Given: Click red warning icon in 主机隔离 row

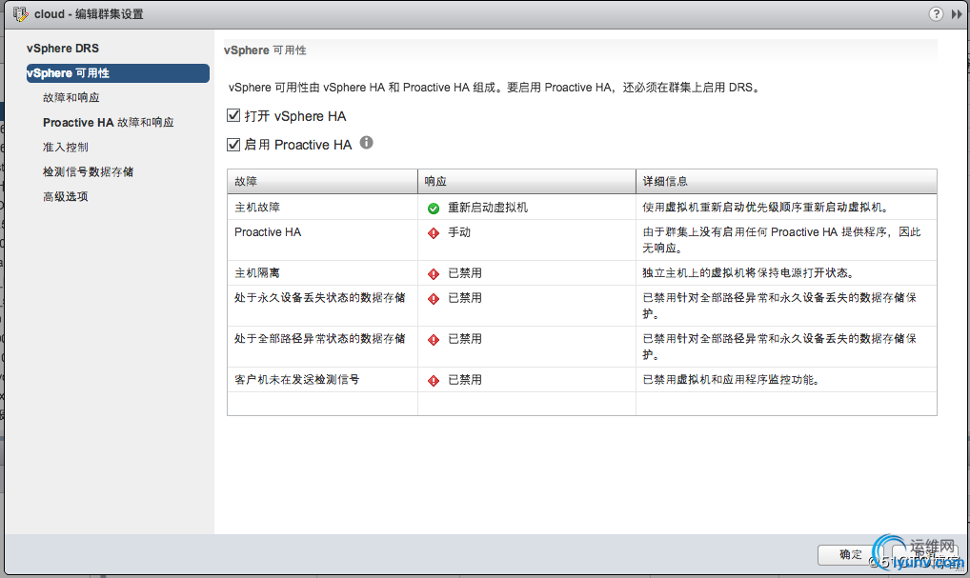Looking at the screenshot, I should (433, 274).
